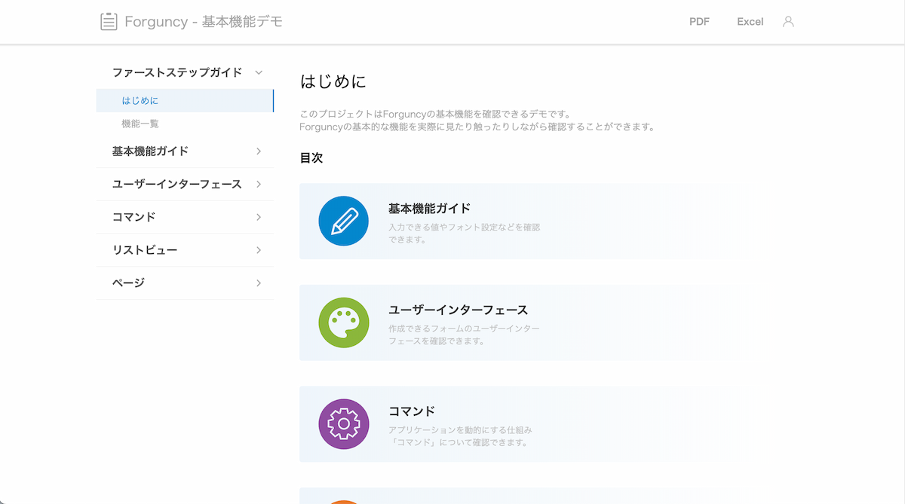Open the コマンド card in the 目次 list
The width and height of the screenshot is (905, 504).
tap(515, 423)
